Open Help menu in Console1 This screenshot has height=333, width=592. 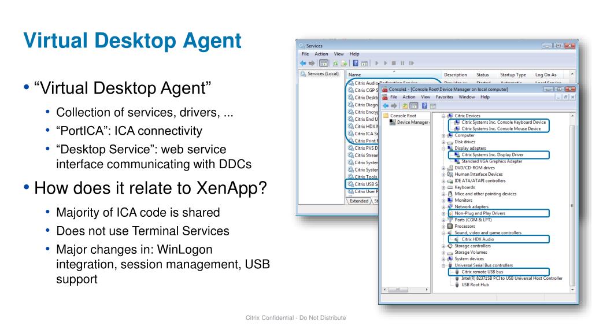coord(485,97)
